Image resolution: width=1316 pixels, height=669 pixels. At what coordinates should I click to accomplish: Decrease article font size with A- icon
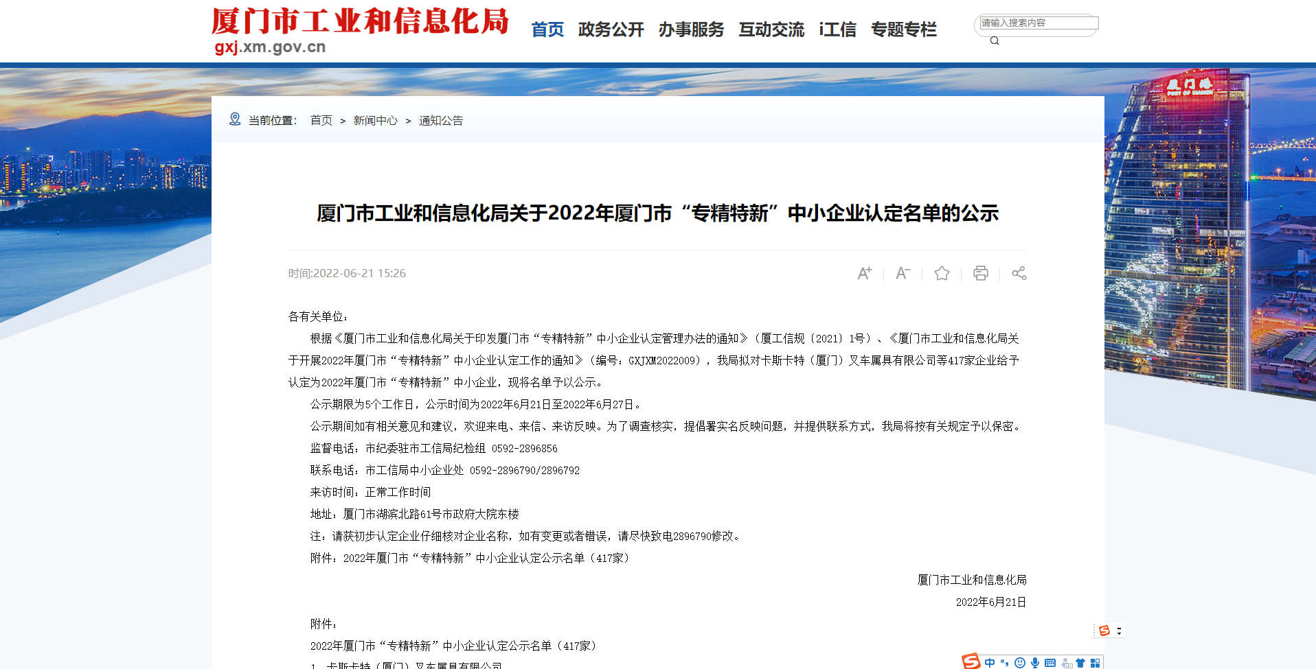[903, 273]
